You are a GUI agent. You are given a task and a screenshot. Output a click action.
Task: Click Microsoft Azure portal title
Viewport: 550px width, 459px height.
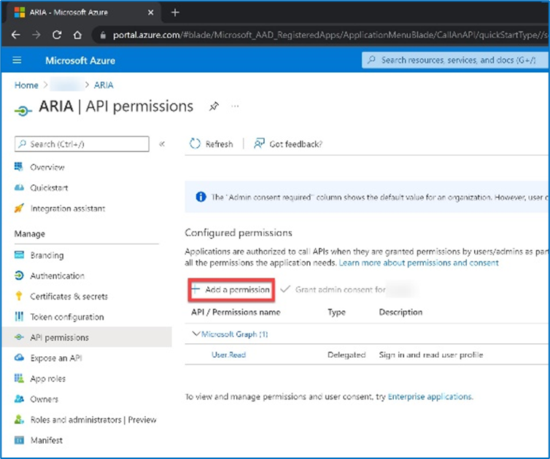(80, 60)
